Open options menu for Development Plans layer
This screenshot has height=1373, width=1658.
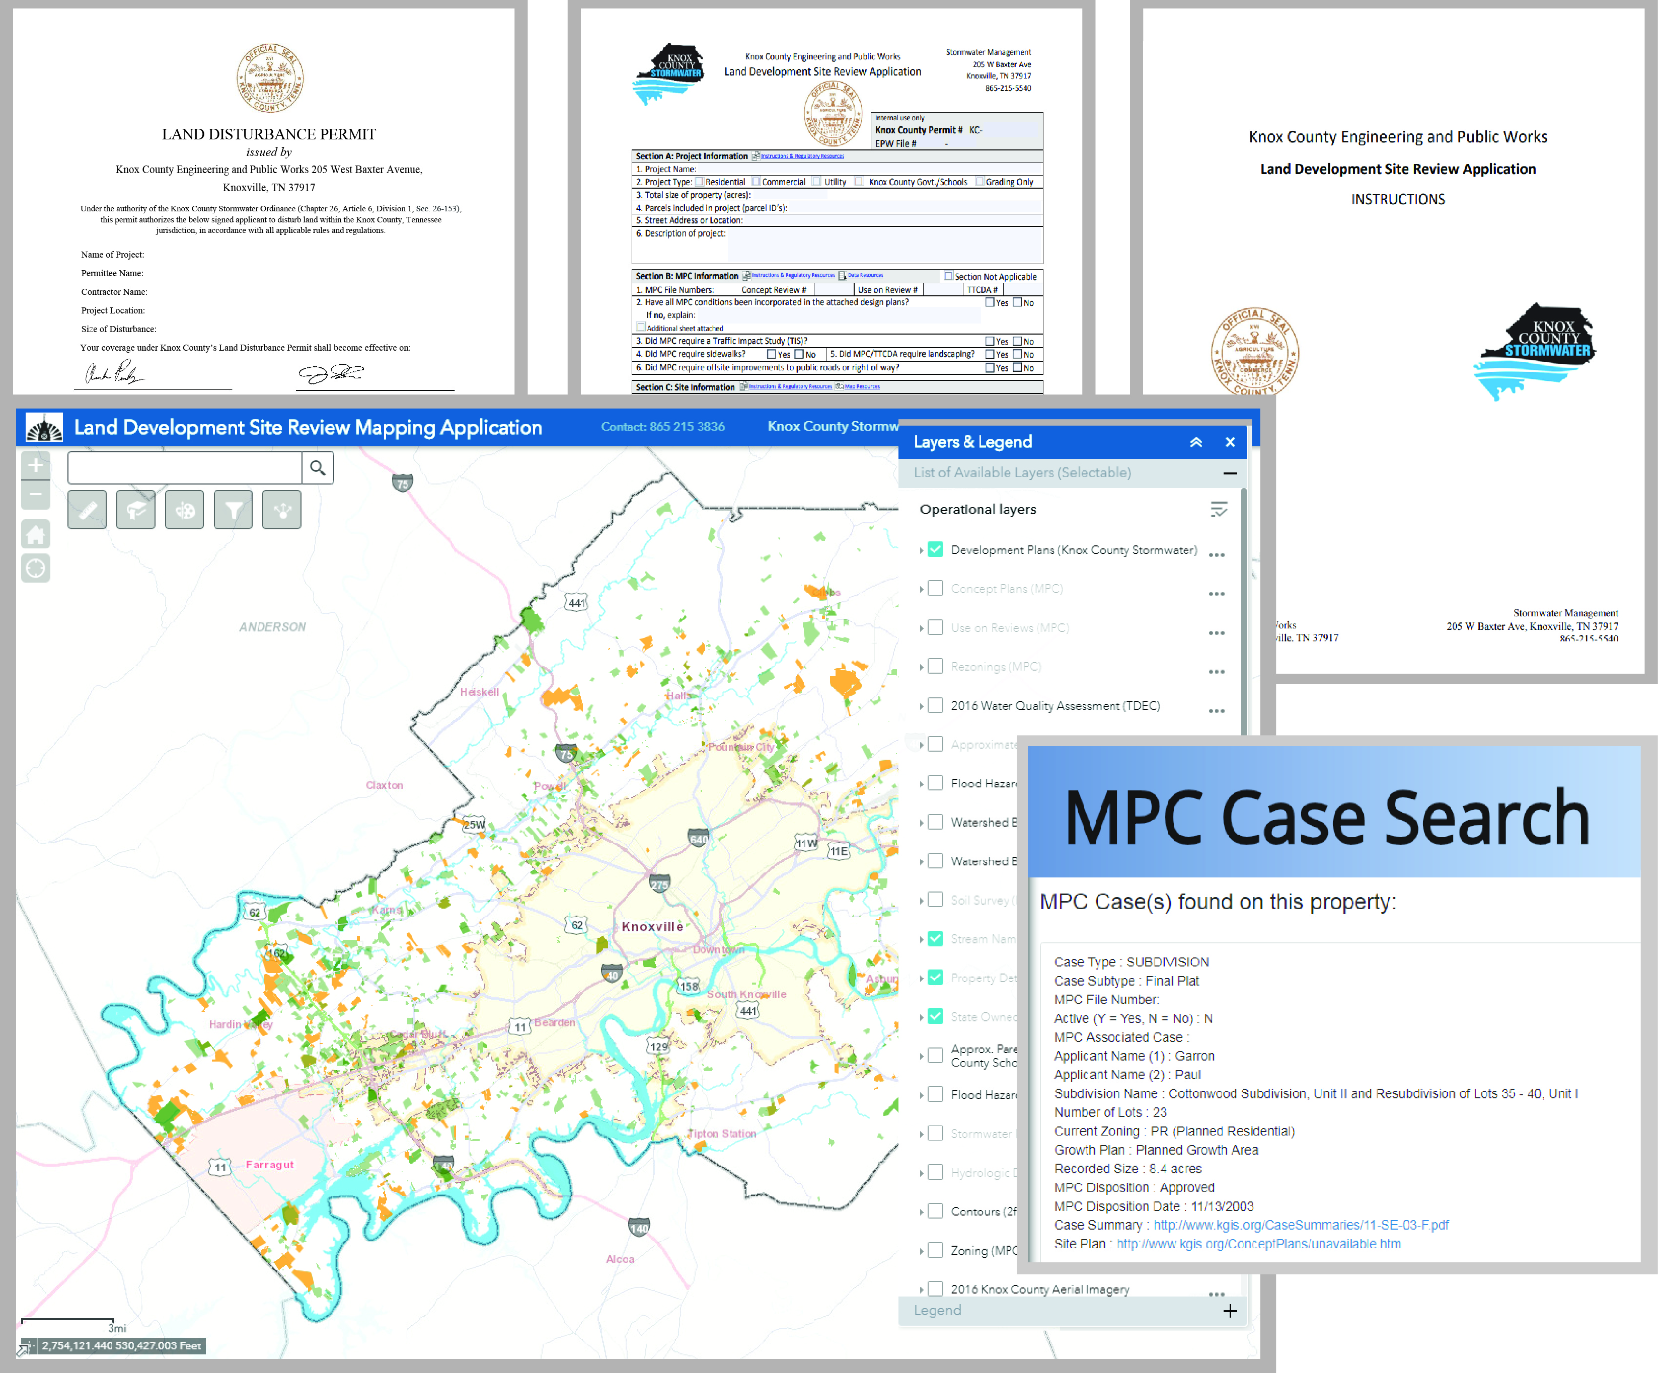pyautogui.click(x=1217, y=555)
